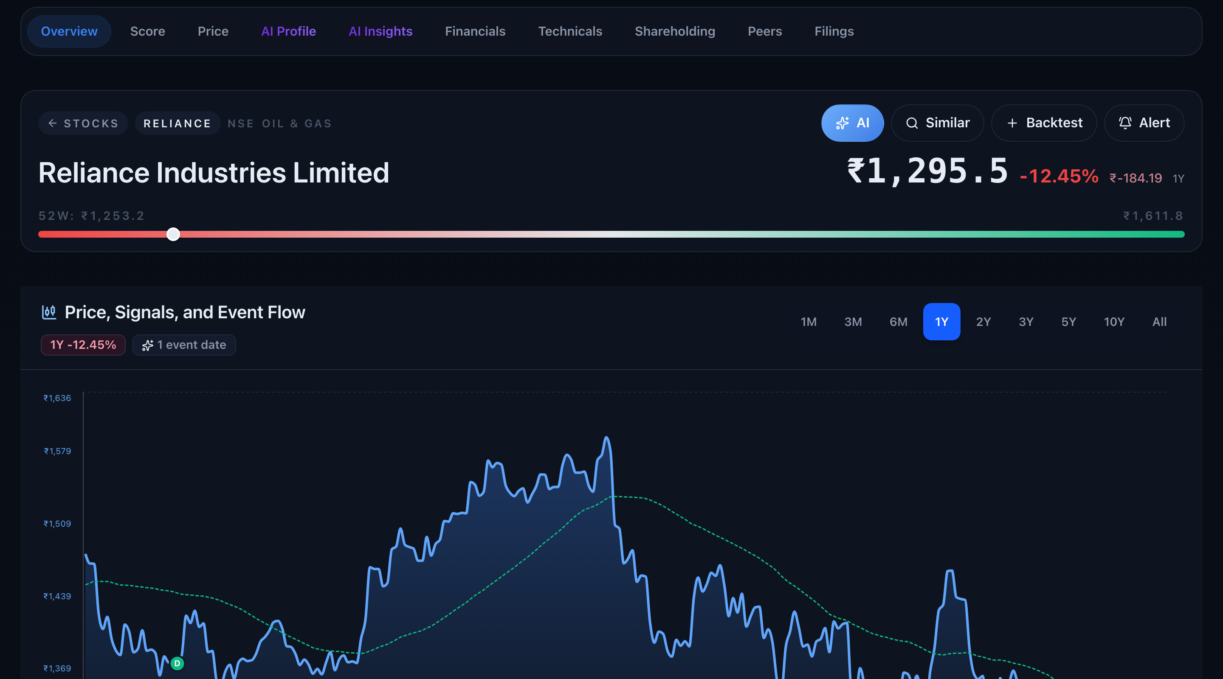
Task: Click the ₹1,295.5 current price
Action: tap(927, 171)
